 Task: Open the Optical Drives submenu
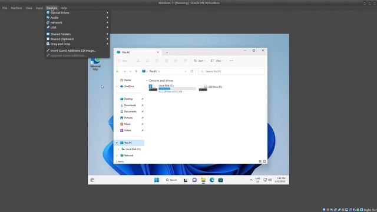[x=77, y=12]
